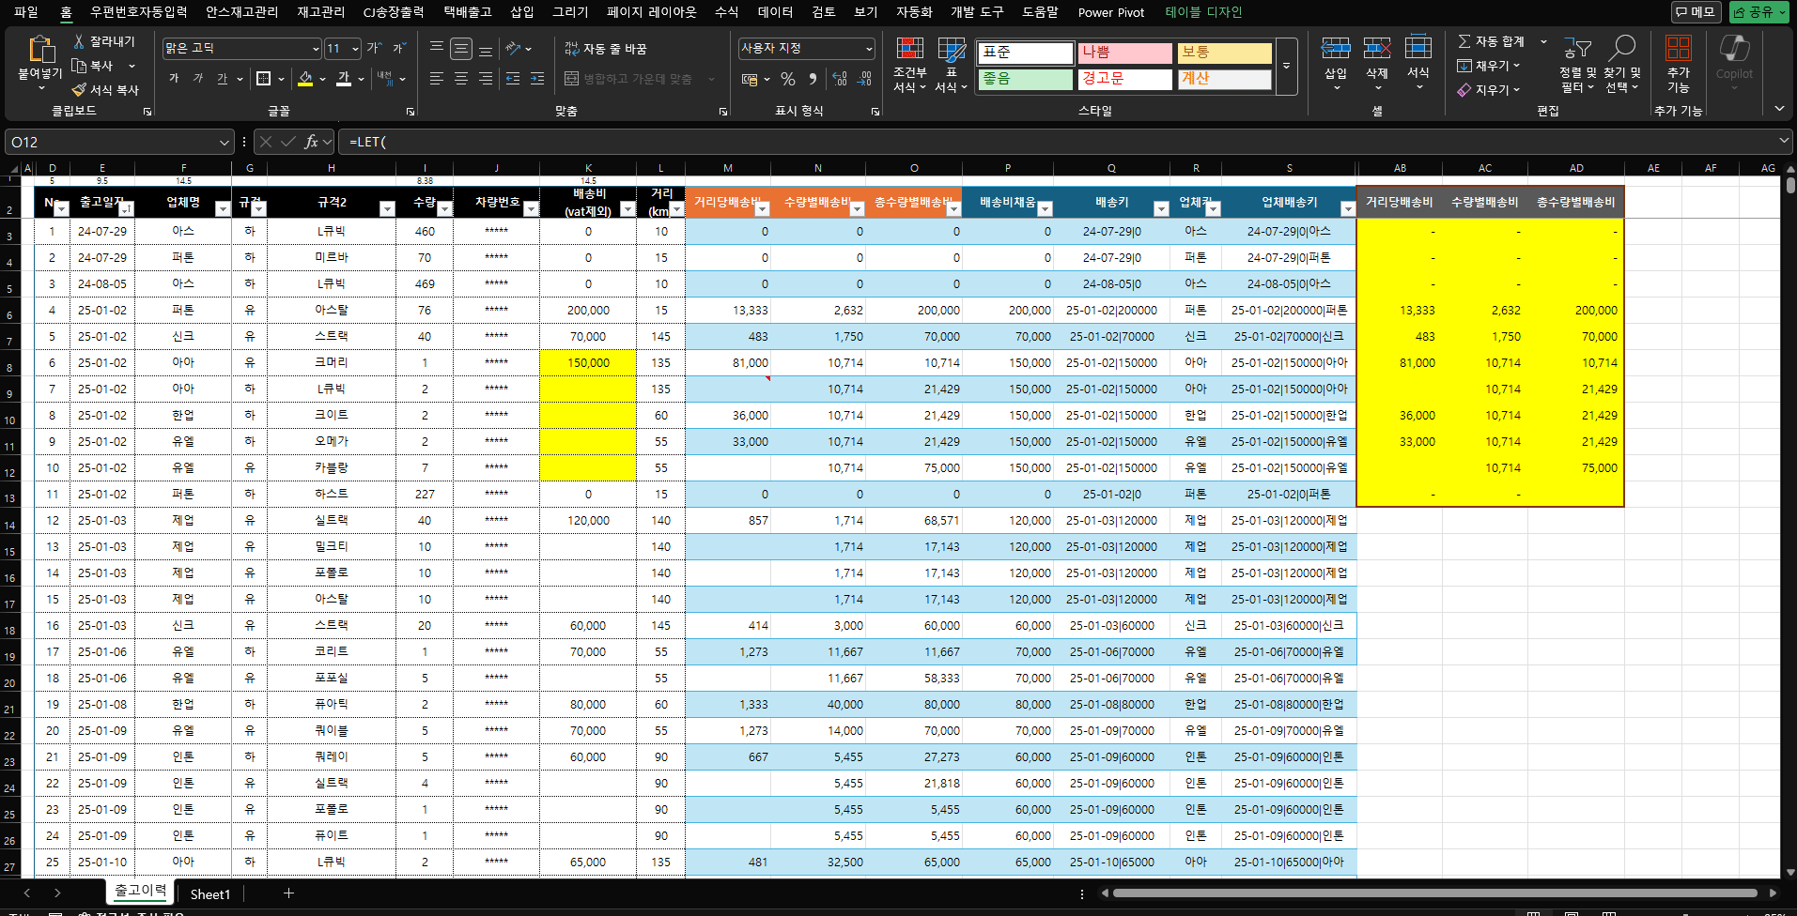Viewport: 1797px width, 916px height.
Task: Open filter dropdown on 업체명 column header
Action: pyautogui.click(x=223, y=209)
